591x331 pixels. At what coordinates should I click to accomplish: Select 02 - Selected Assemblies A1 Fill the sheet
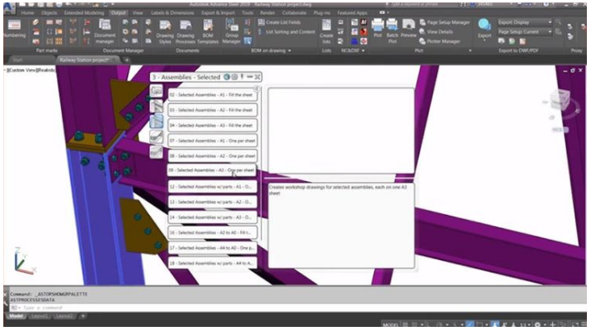[x=212, y=95]
